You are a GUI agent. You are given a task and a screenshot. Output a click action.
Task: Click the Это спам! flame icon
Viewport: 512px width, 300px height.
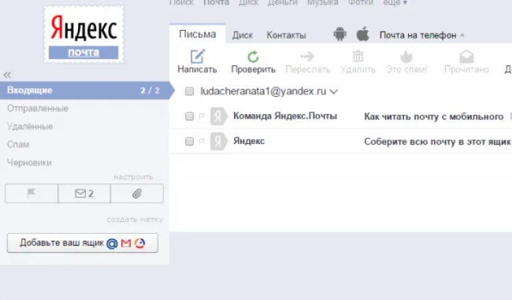[406, 57]
